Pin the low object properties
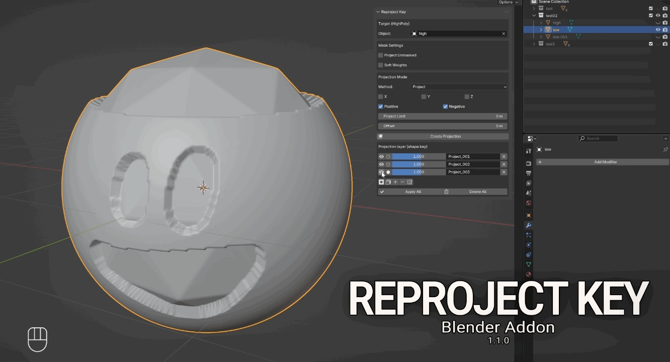 (665, 149)
